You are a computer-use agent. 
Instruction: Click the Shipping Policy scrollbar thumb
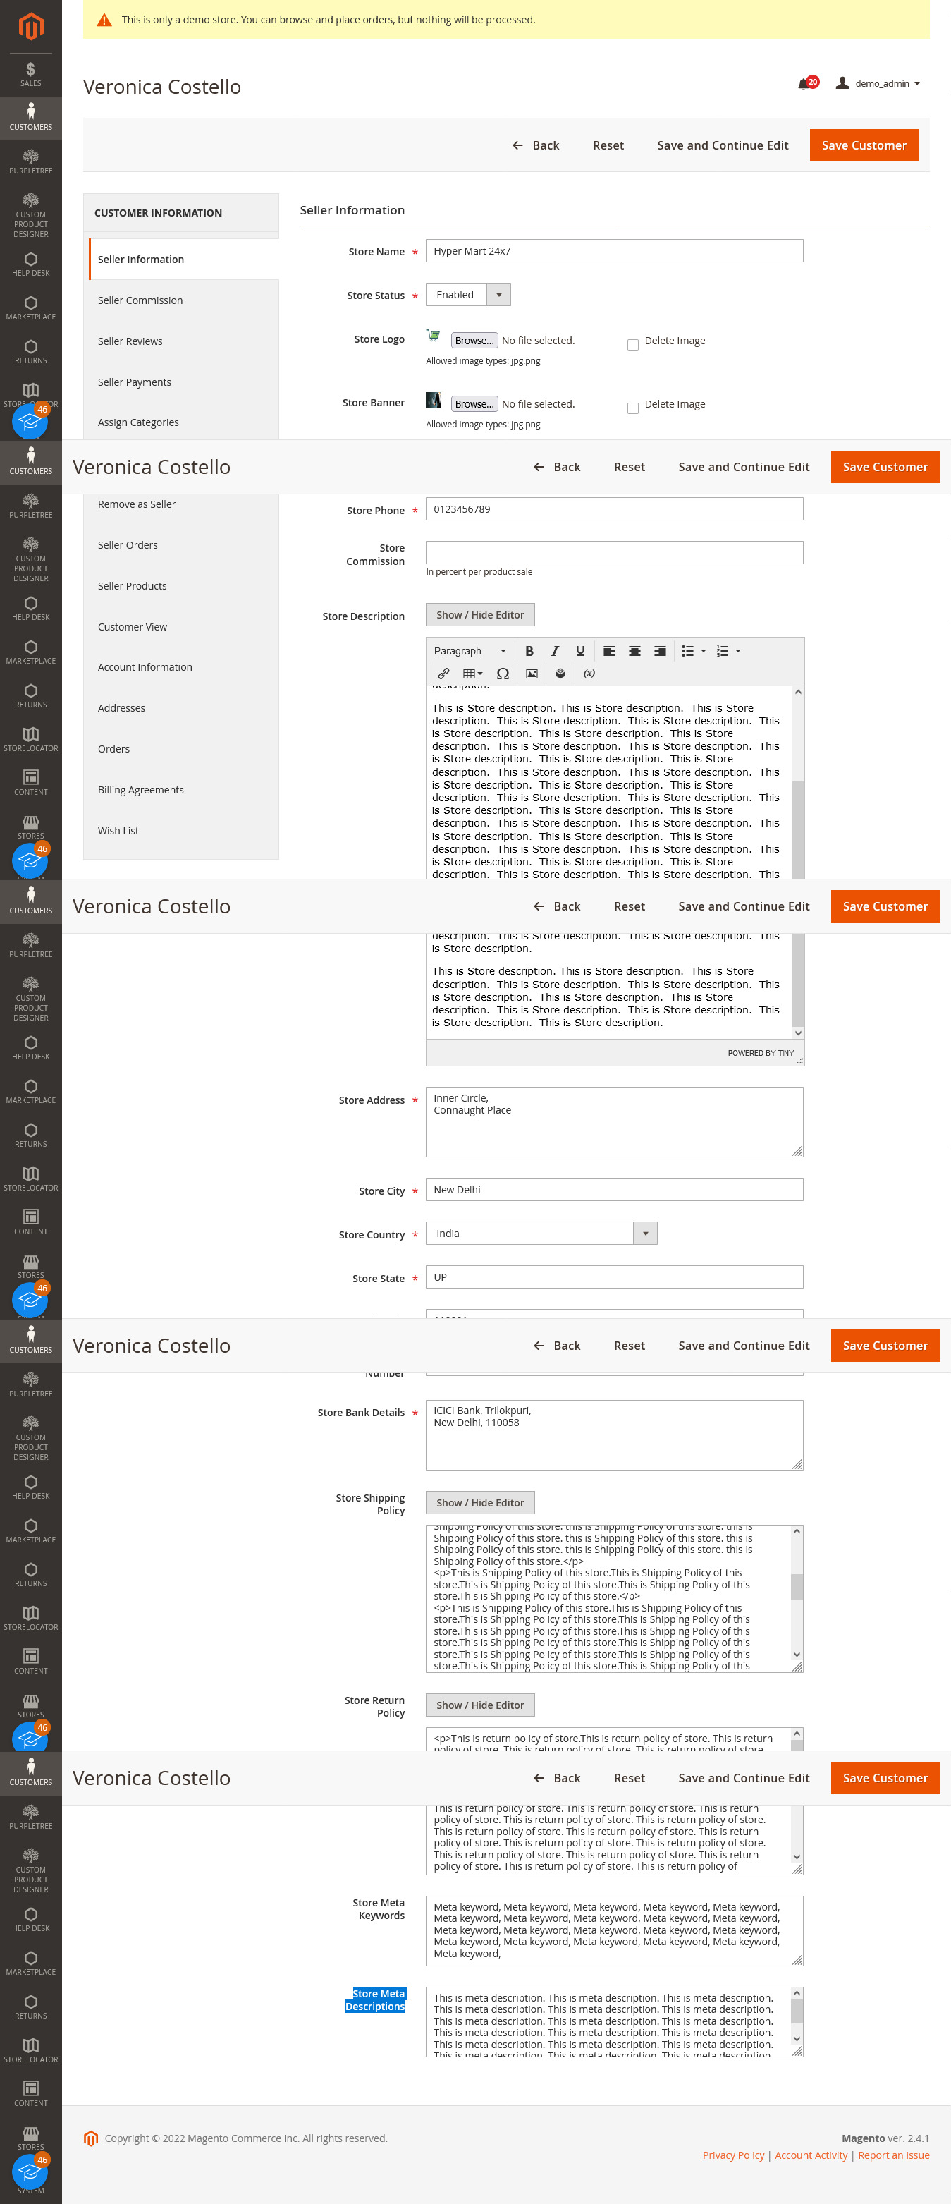[x=797, y=1586]
